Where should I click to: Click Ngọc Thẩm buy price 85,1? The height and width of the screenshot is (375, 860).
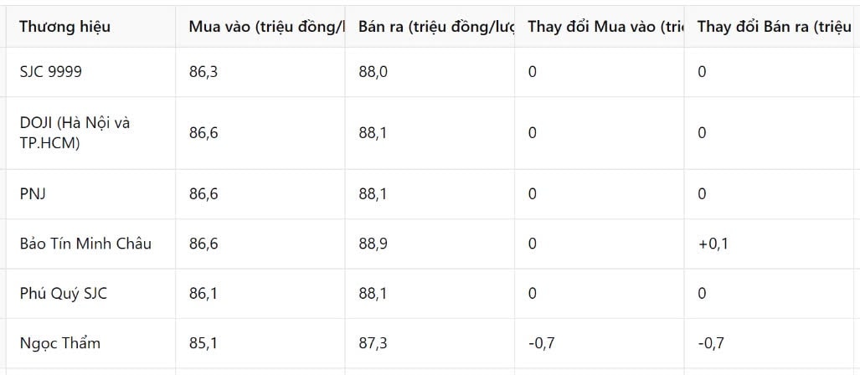(x=203, y=344)
